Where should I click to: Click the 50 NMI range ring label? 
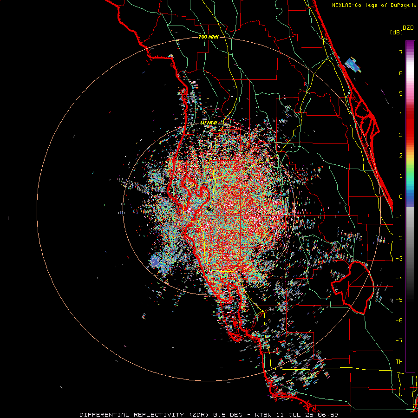pos(209,123)
